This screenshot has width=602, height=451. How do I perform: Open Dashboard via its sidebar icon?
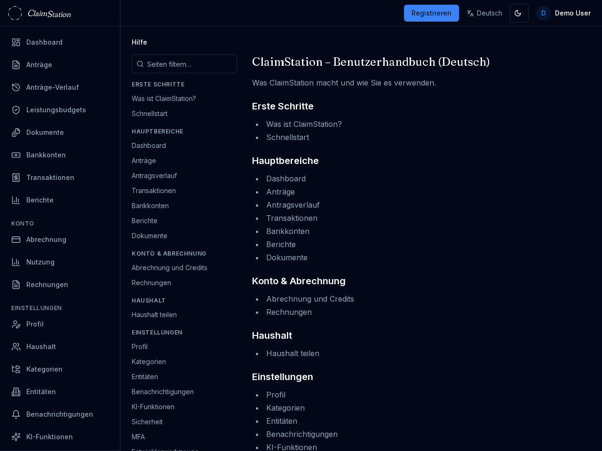[16, 42]
